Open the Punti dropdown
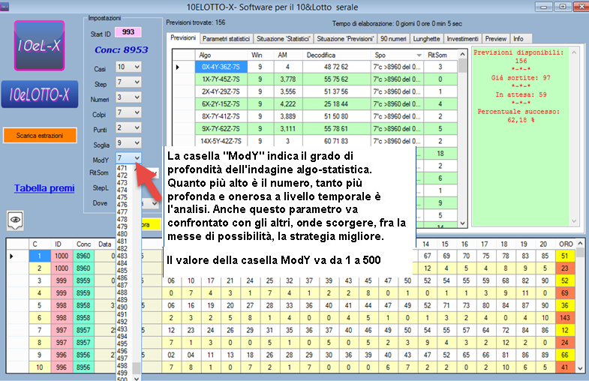 [x=128, y=127]
